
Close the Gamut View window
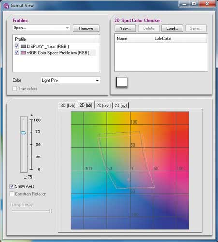(207, 4)
